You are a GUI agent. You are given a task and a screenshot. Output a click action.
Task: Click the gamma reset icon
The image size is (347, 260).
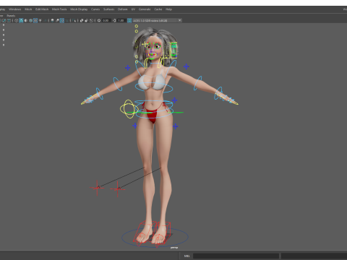(114, 20)
